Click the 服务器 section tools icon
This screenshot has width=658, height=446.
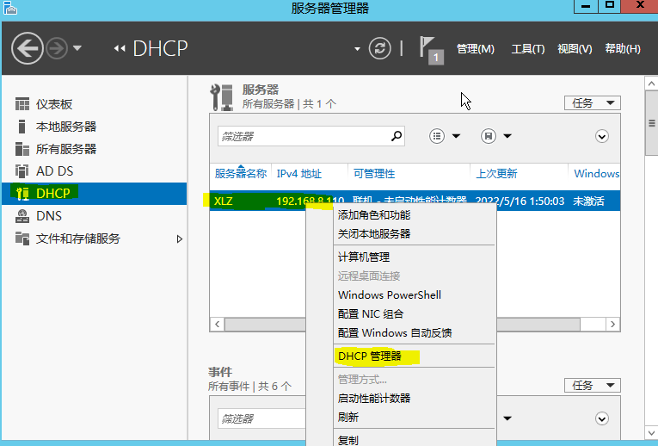[222, 97]
